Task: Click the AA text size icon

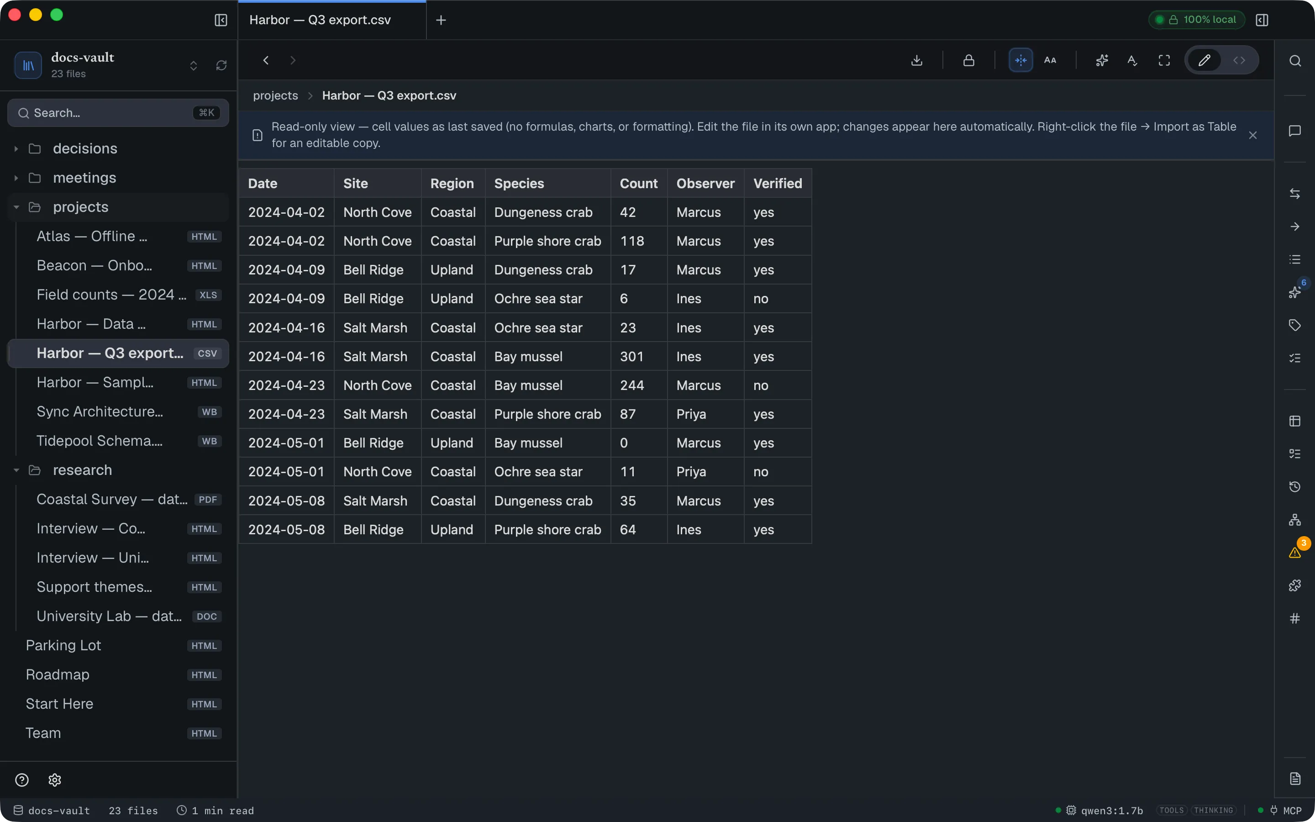Action: tap(1050, 60)
